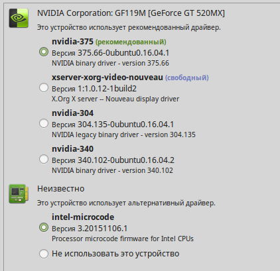Click the bold nvidia-340 driver name

(72, 149)
